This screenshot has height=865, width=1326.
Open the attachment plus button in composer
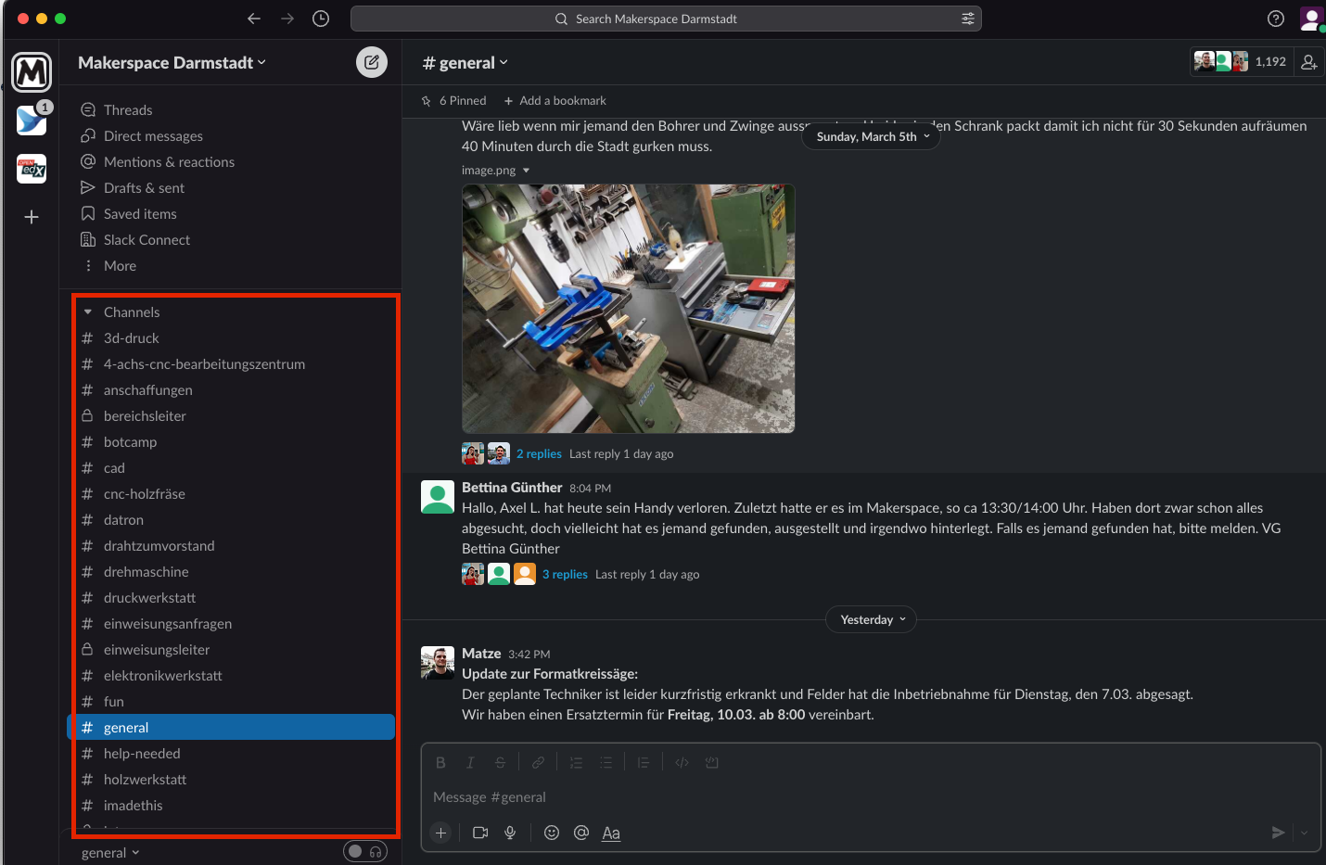tap(441, 833)
